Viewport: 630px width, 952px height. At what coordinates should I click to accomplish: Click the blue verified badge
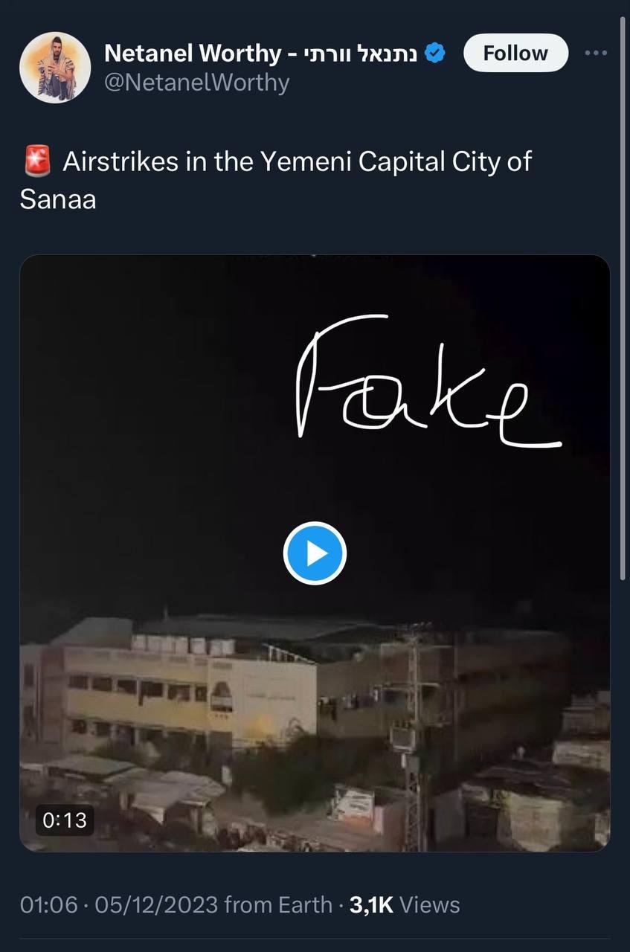[435, 54]
